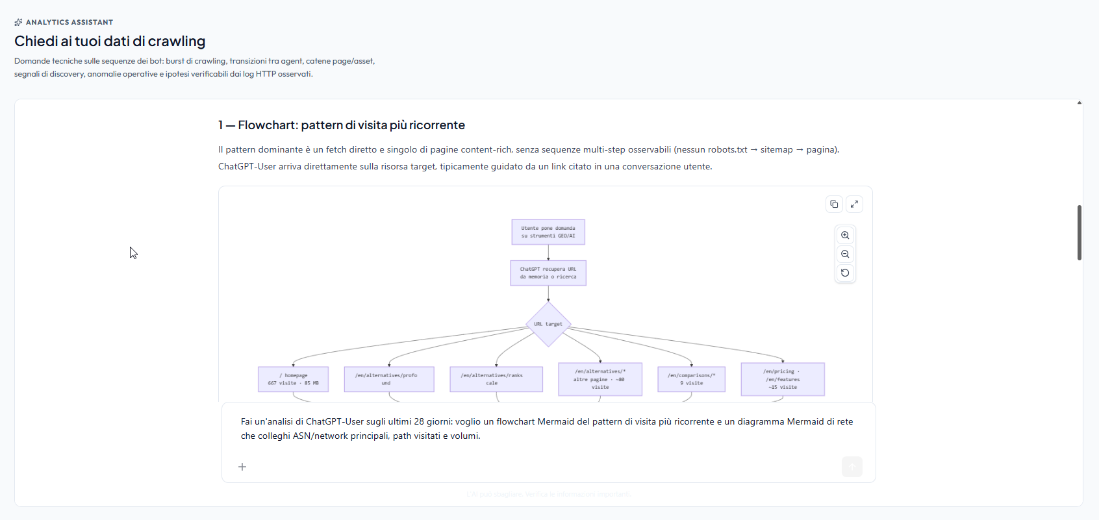The width and height of the screenshot is (1099, 520).
Task: Select the '/en/alternatives/rankscale' node
Action: tap(496, 379)
